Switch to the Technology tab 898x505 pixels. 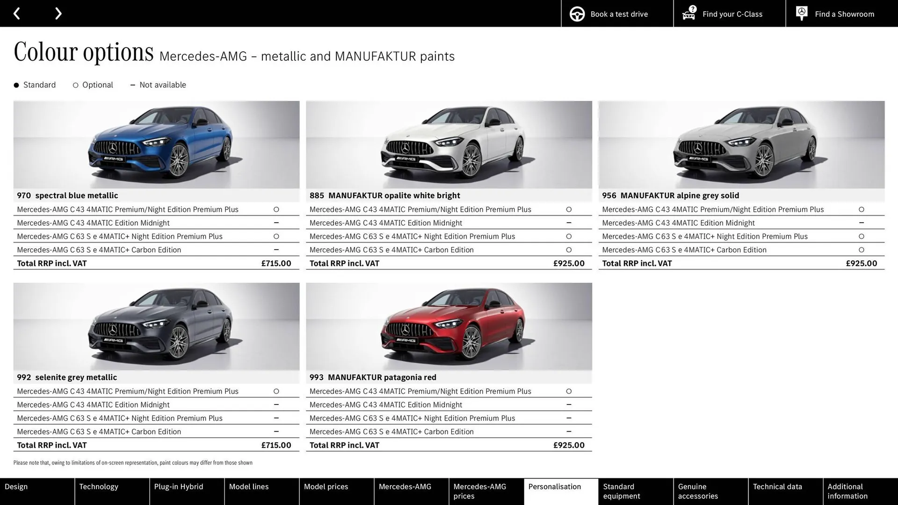pyautogui.click(x=99, y=486)
